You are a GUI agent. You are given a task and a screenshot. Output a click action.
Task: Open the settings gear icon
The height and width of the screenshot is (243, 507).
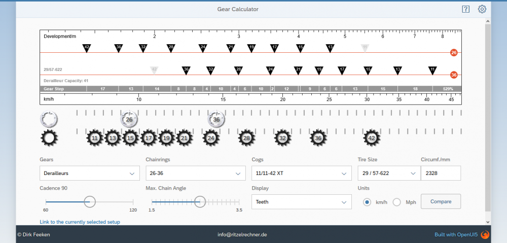pyautogui.click(x=482, y=9)
